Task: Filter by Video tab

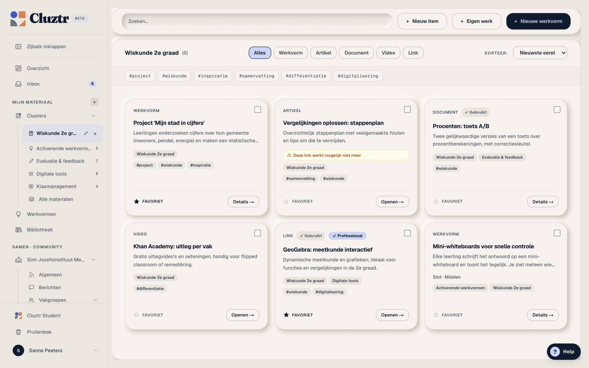Action: (388, 53)
